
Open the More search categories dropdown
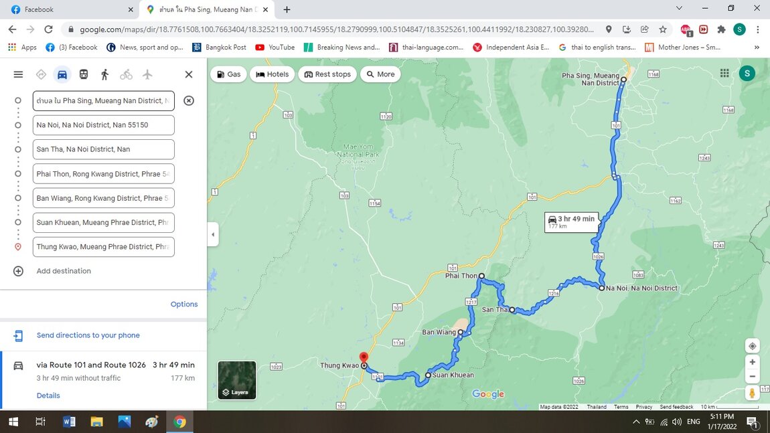[380, 74]
